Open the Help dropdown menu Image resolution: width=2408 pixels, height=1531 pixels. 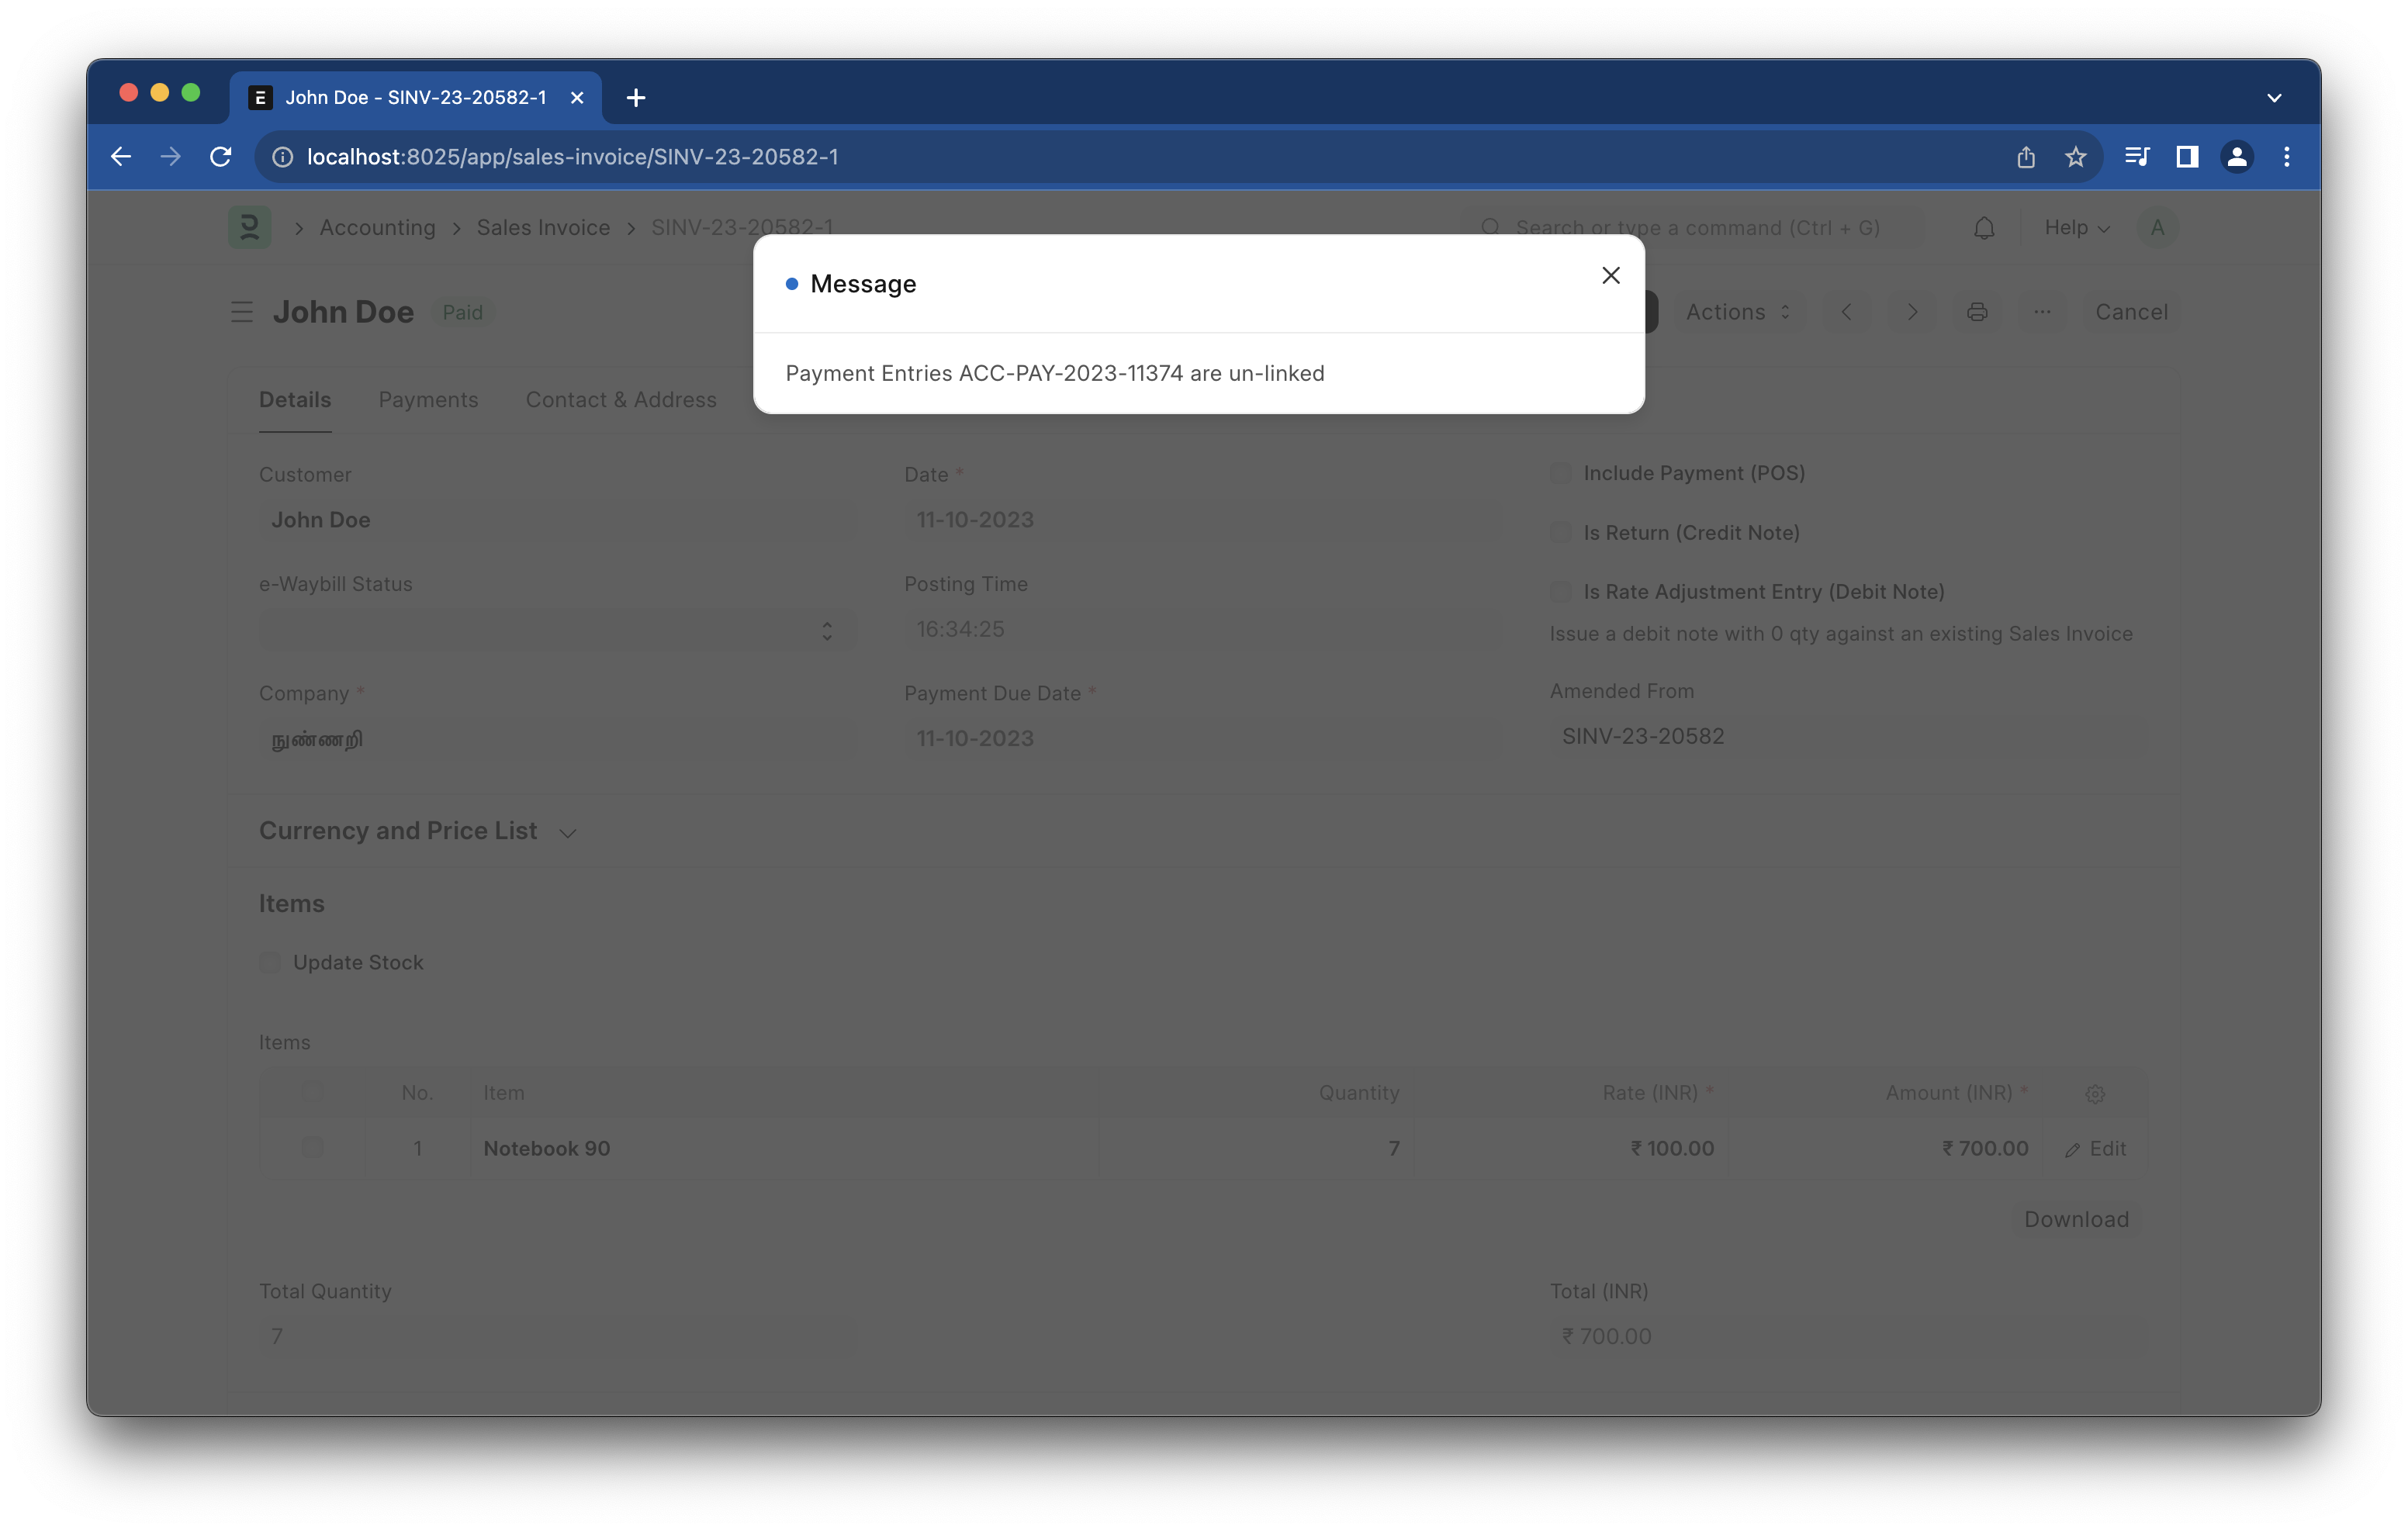tap(2075, 228)
